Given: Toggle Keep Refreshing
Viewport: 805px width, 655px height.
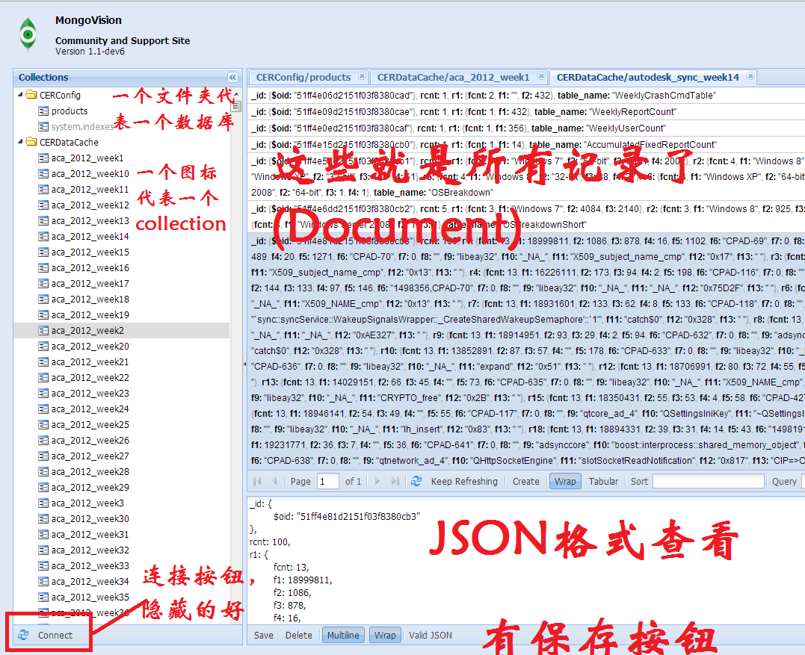Looking at the screenshot, I should pyautogui.click(x=464, y=481).
